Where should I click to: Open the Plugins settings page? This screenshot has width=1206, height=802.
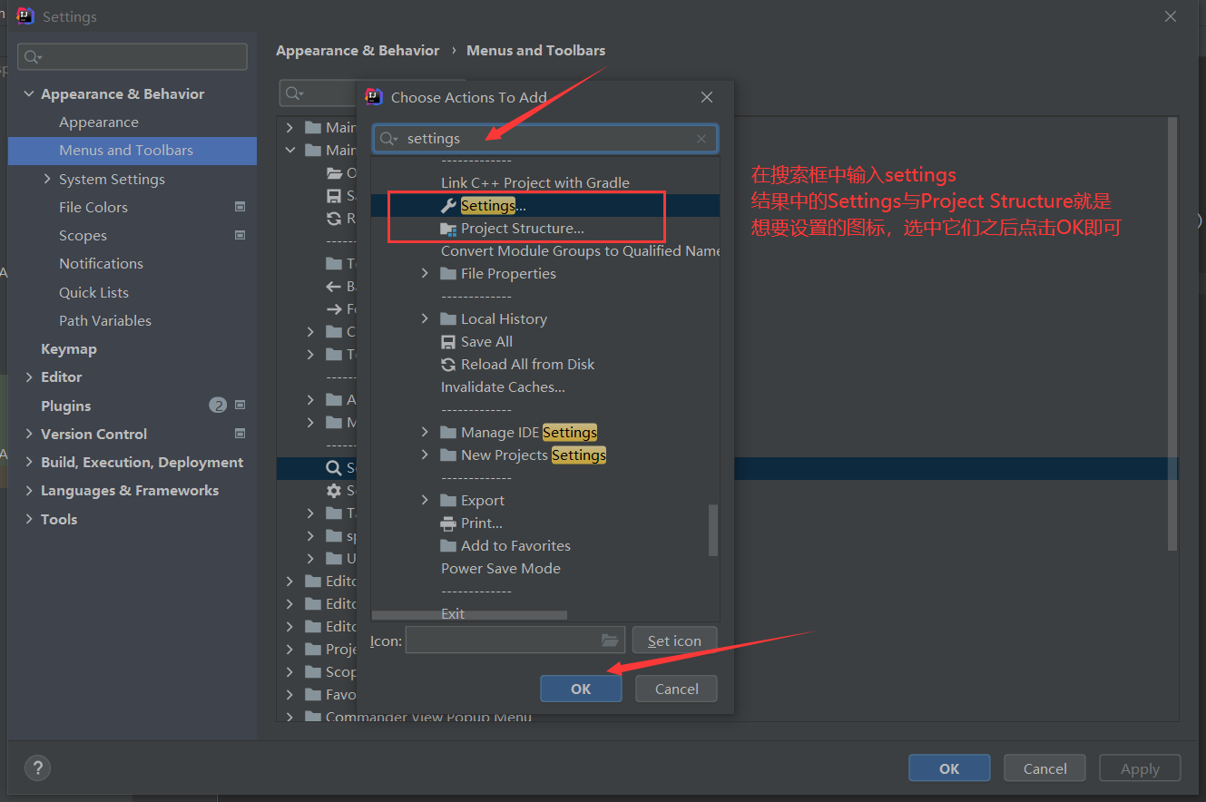point(65,406)
